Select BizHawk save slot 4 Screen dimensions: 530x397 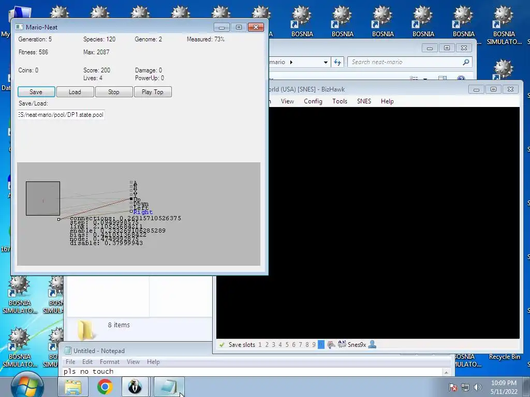point(280,345)
